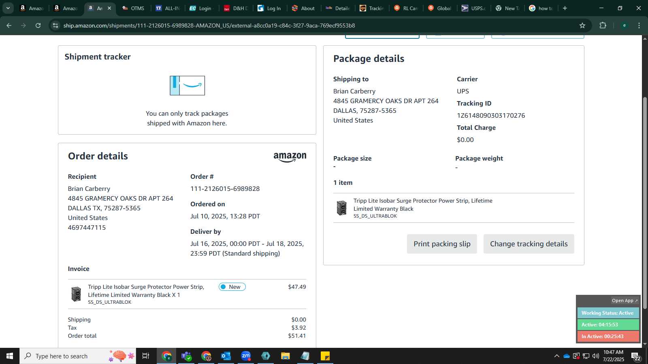The image size is (648, 364).
Task: Open Task View on taskbar
Action: 146,356
